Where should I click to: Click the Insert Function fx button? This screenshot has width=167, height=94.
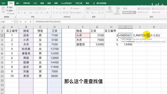[31, 22]
